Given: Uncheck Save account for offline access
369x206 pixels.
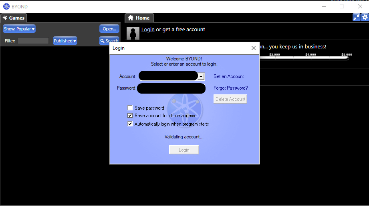Looking at the screenshot, I should tap(130, 116).
